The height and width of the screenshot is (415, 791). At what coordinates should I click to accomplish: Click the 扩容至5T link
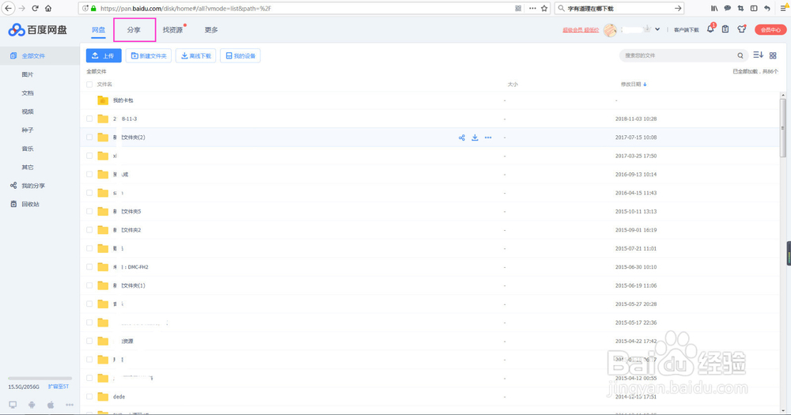[58, 387]
